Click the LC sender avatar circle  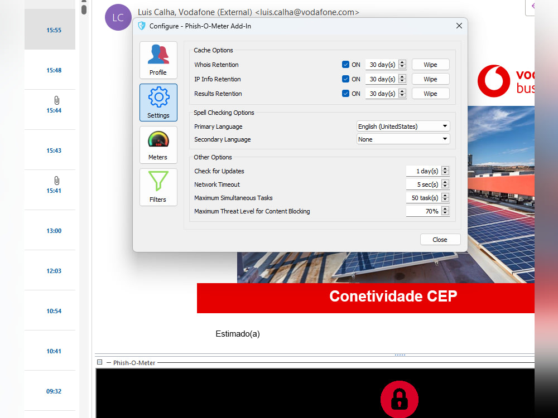tap(118, 17)
